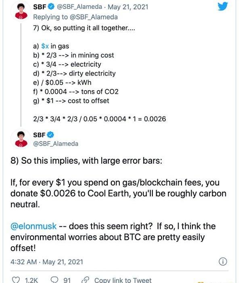Open SBF's avatar on the top tweet

click(x=17, y=11)
